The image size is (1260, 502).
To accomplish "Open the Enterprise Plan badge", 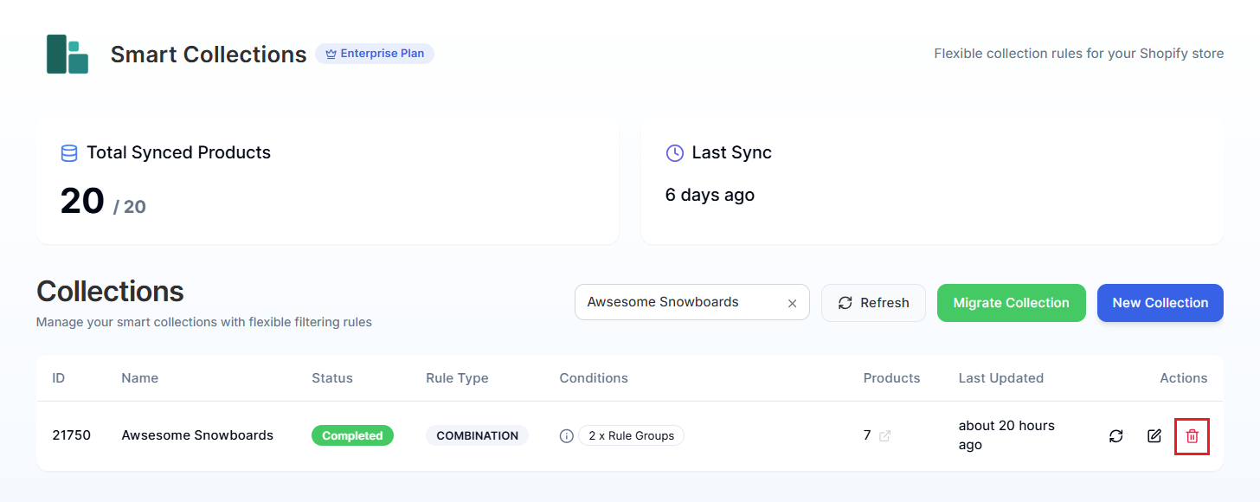I will point(375,53).
